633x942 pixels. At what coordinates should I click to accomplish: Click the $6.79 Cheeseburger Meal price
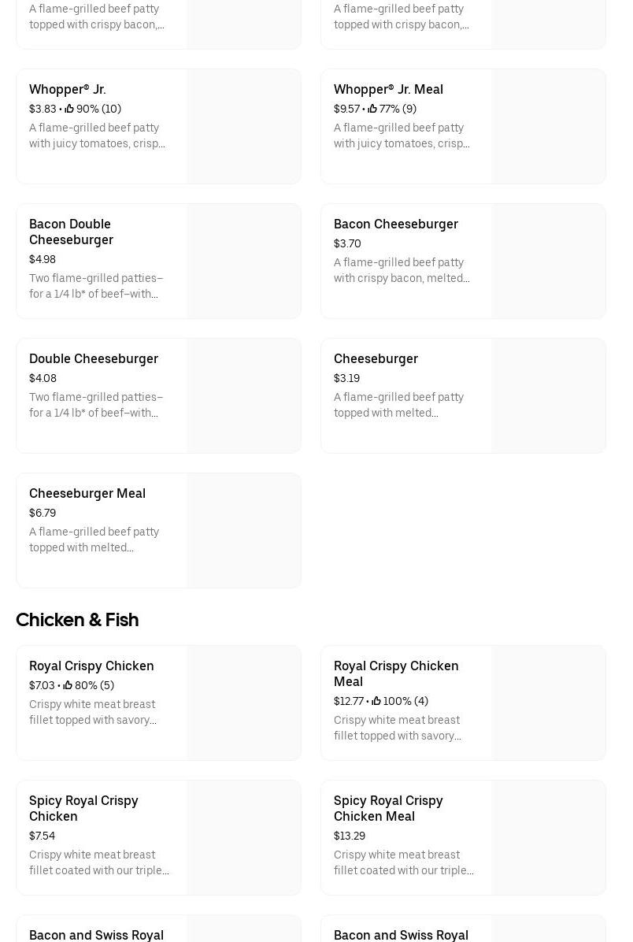click(43, 513)
